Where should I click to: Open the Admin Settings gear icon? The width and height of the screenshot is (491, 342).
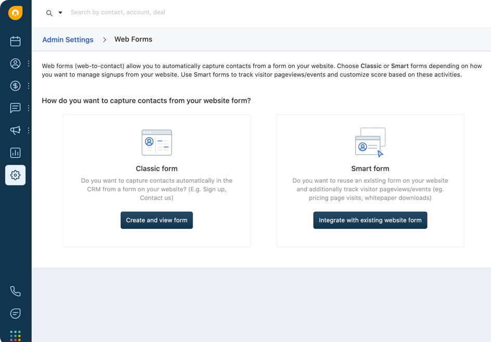[16, 175]
